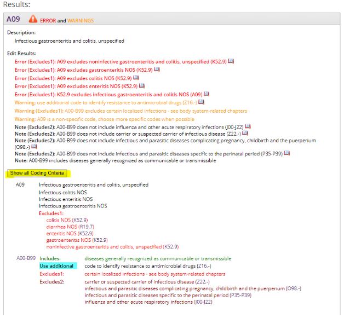Click the 'Results:' page heading
Viewport: 344px width, 318px height.
coord(16,4)
